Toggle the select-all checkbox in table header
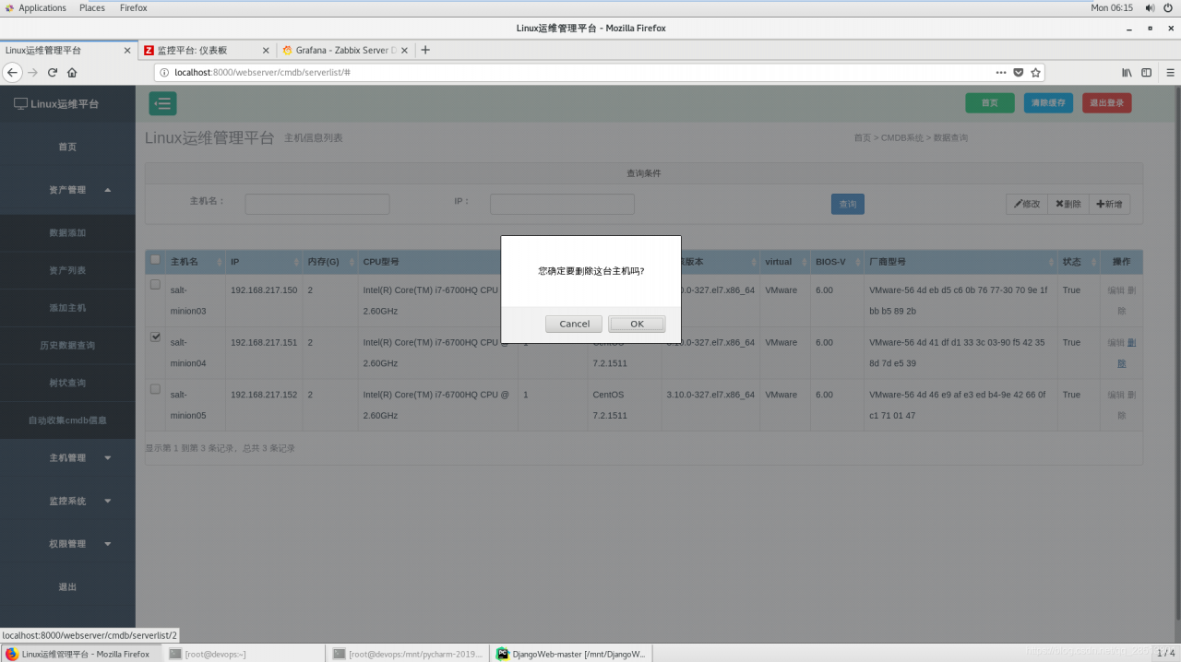Screen dimensions: 1181x662 click(155, 260)
